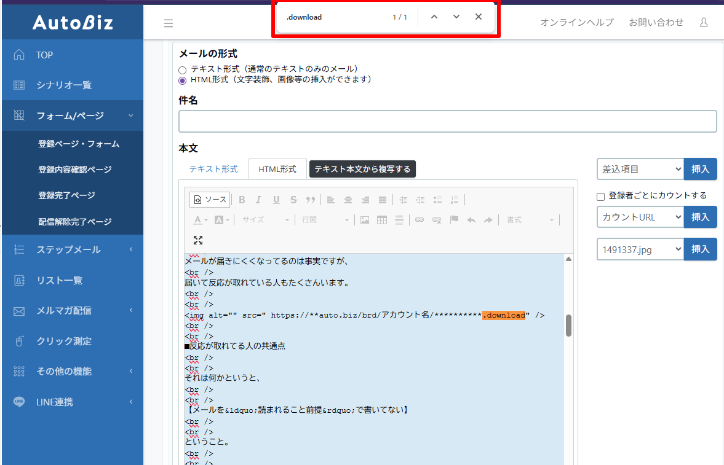This screenshot has height=465, width=724.
Task: Click the Source (ソース) toolbar button
Action: pos(210,200)
